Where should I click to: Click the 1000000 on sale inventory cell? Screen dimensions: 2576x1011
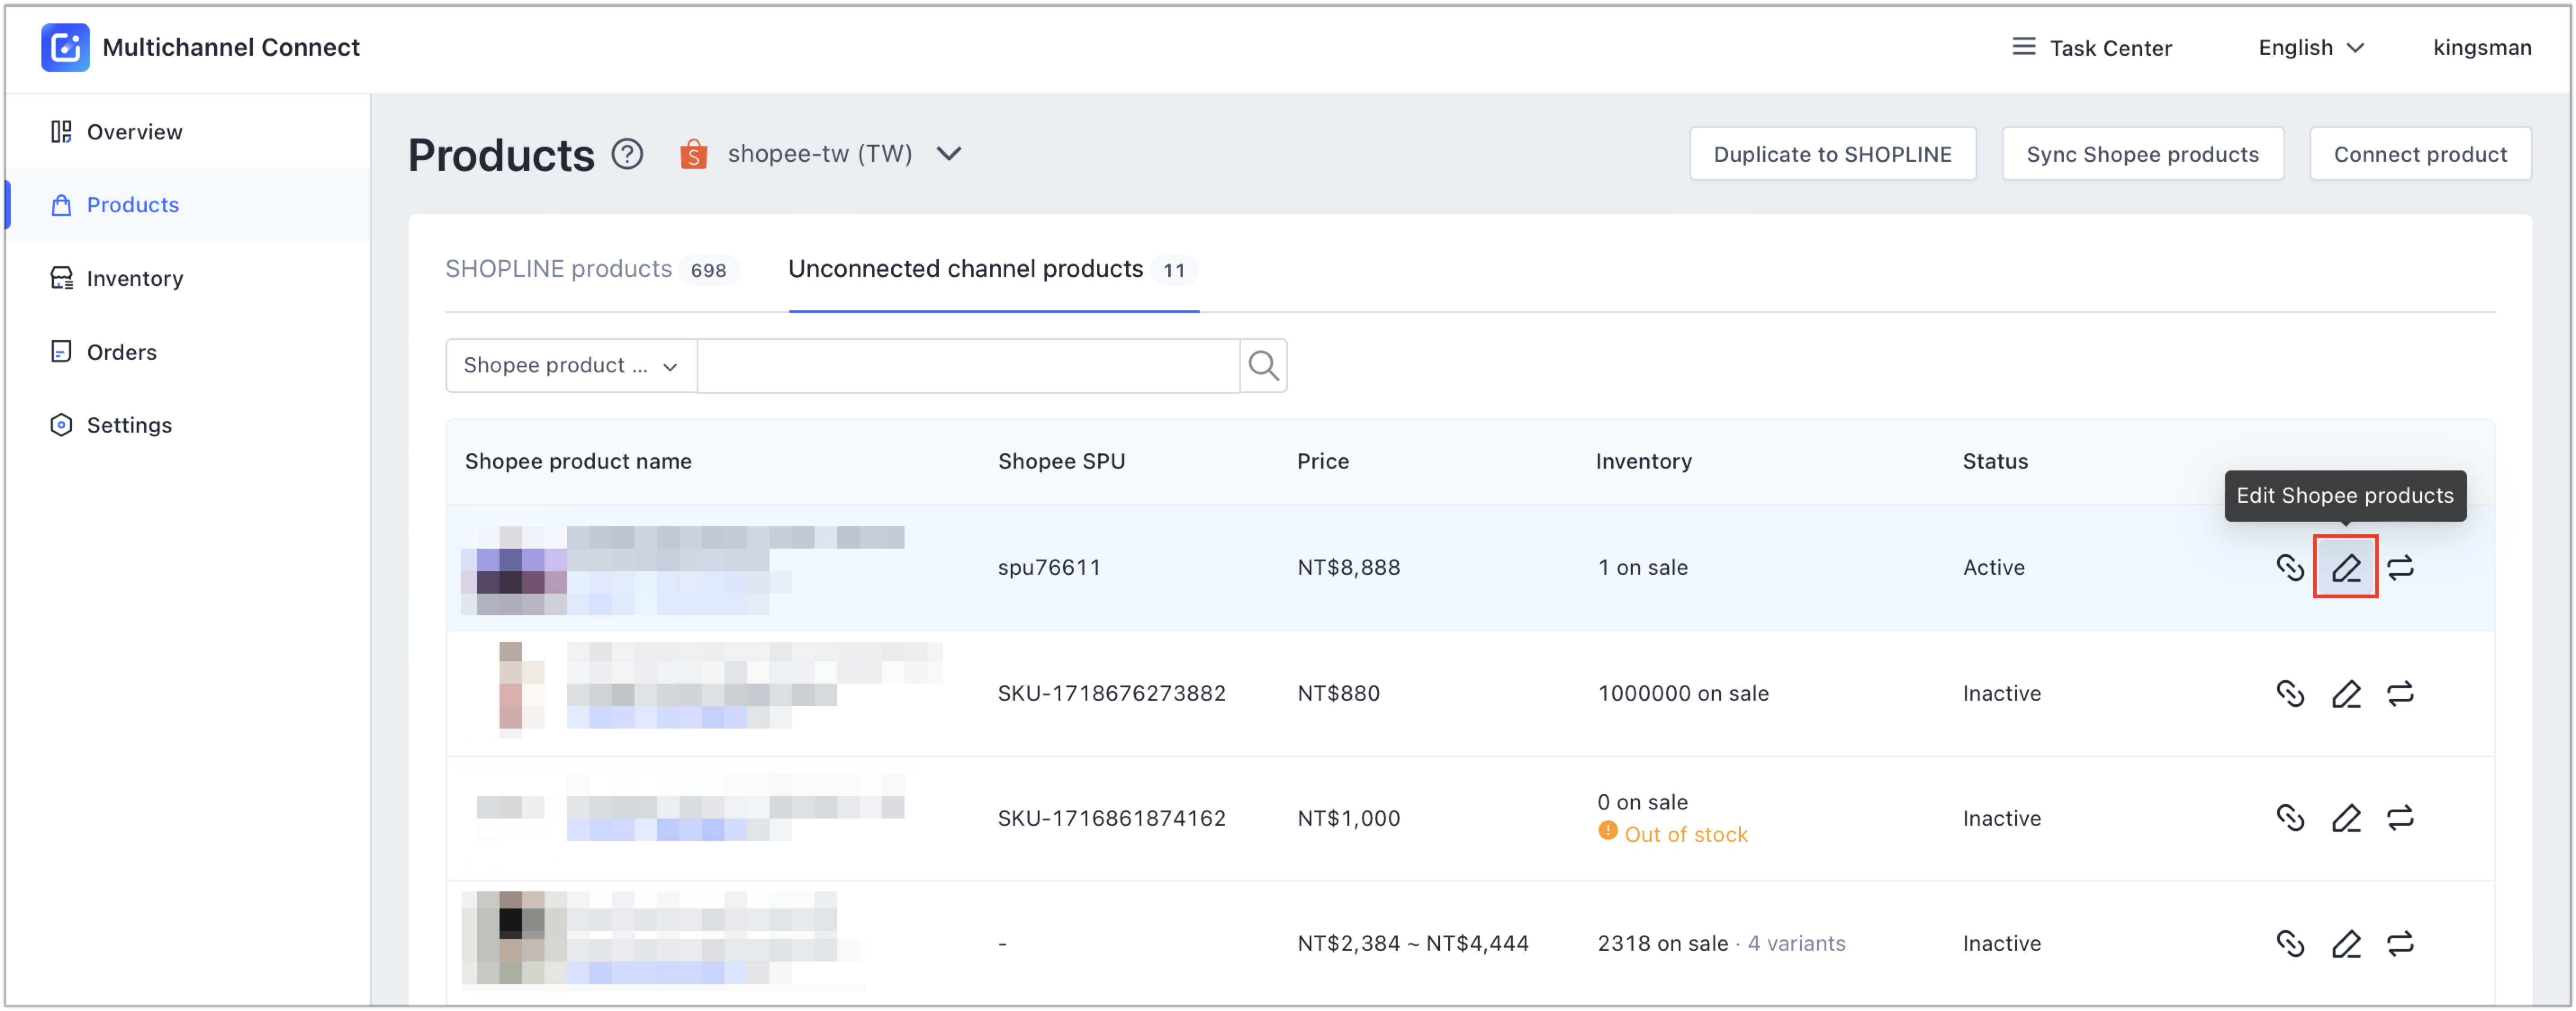pyautogui.click(x=1683, y=693)
